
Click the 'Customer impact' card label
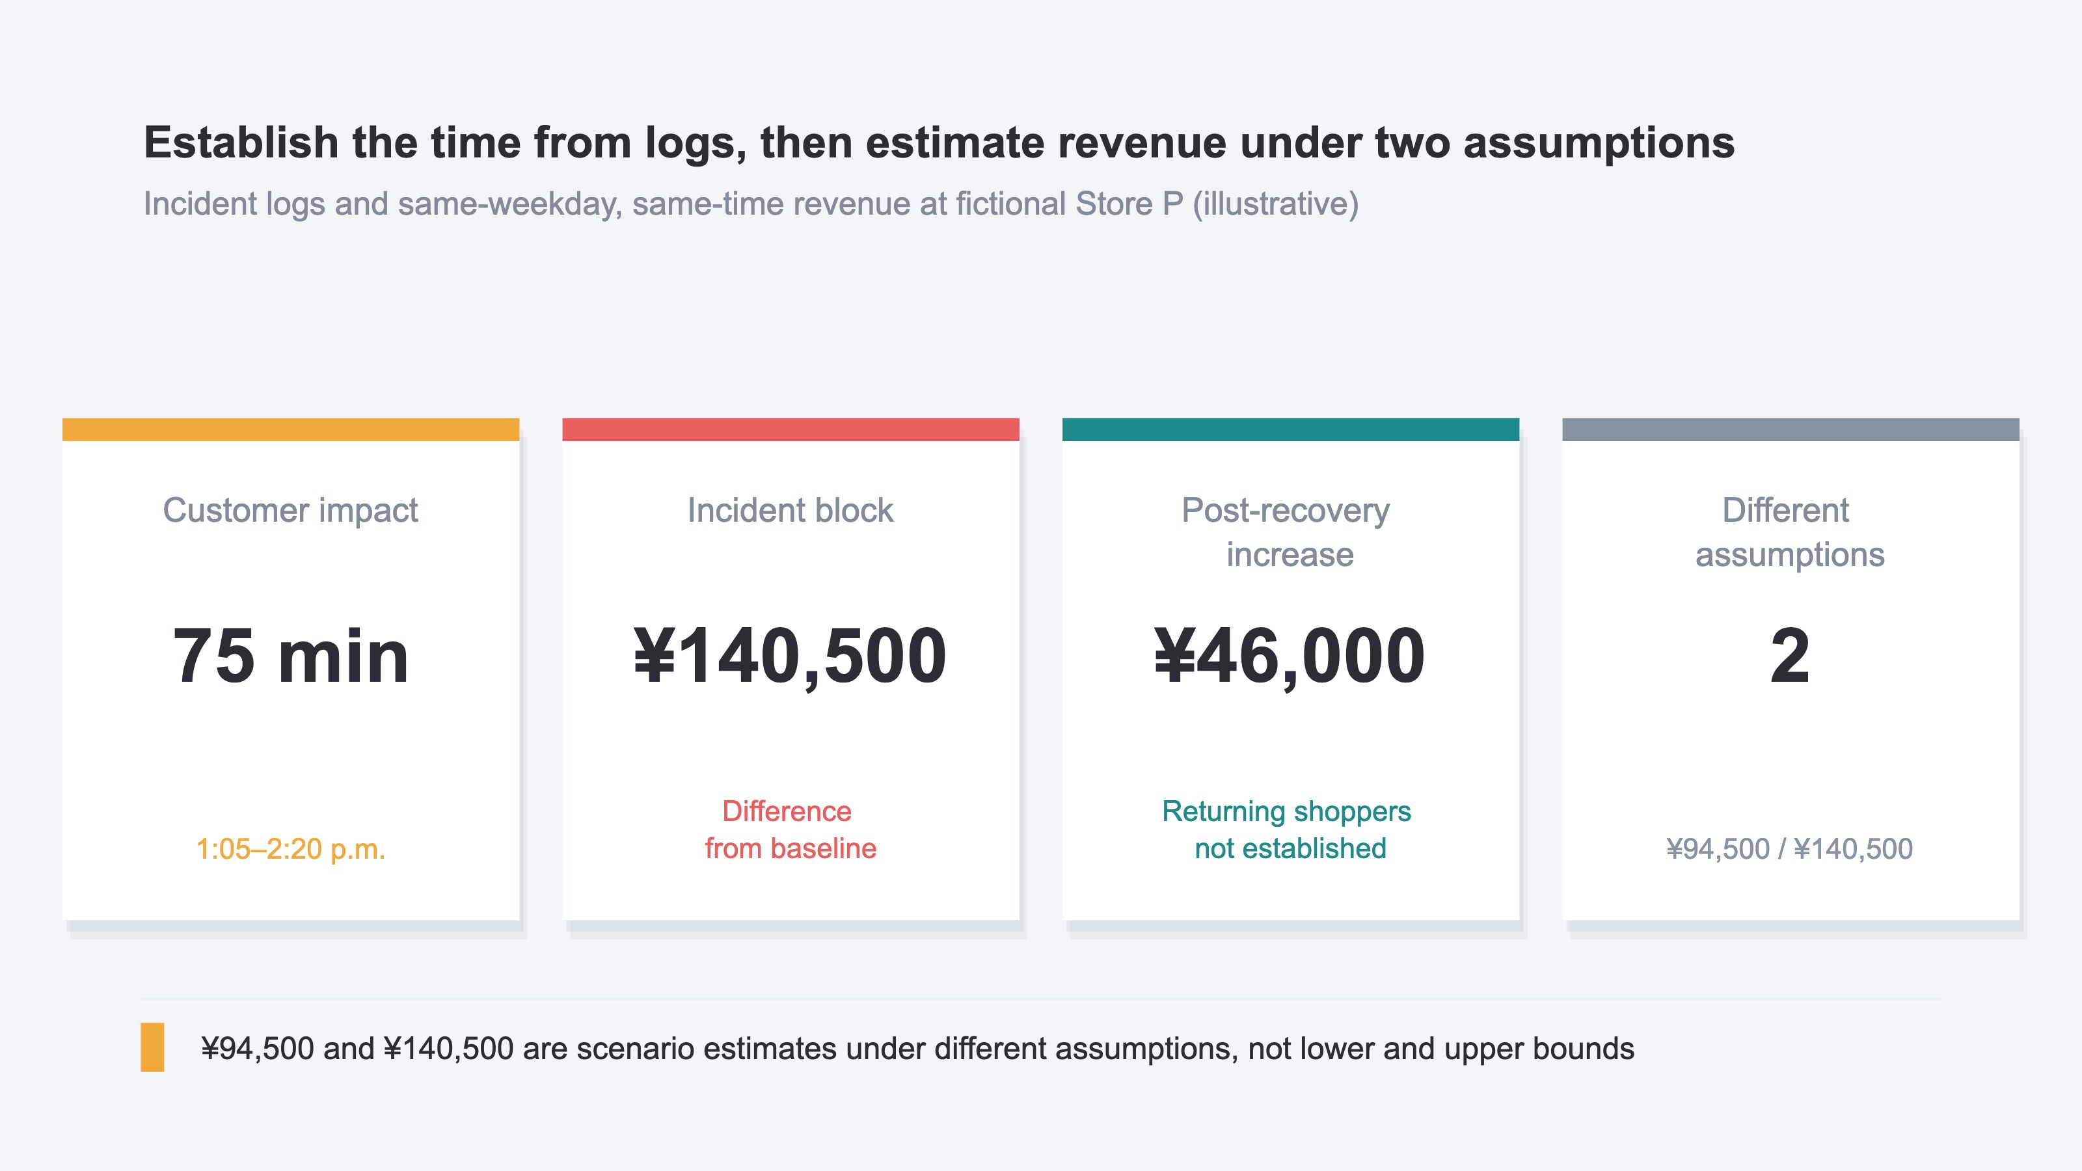(290, 511)
